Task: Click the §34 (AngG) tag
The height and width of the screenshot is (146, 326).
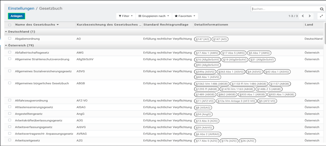Action: [203, 114]
